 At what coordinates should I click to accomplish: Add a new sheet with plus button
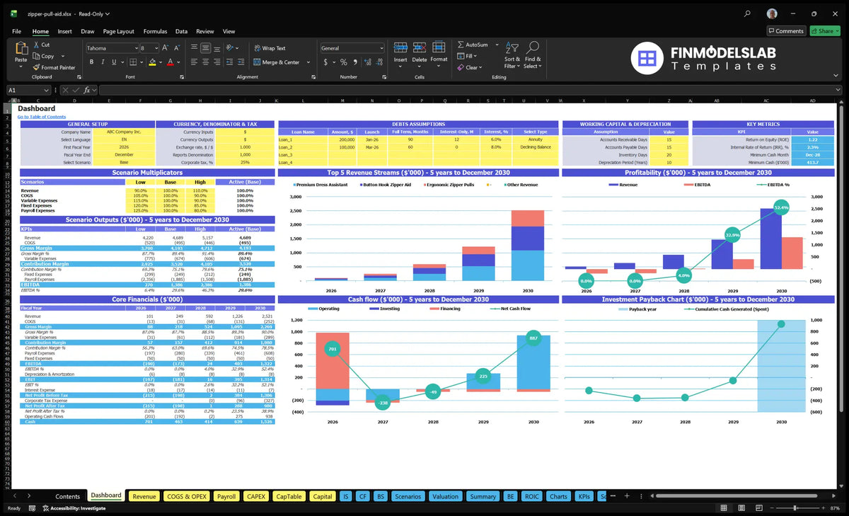pyautogui.click(x=626, y=496)
